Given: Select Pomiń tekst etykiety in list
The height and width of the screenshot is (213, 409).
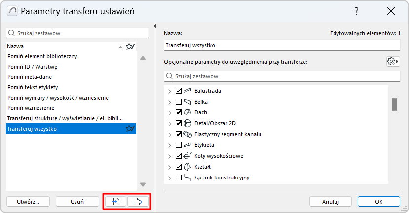Looking at the screenshot, I should point(33,87).
